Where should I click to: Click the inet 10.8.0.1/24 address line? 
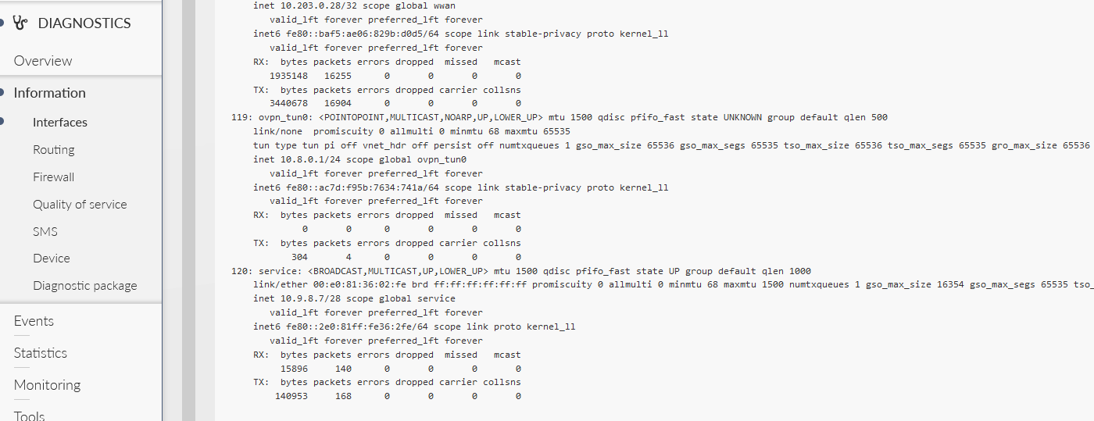pyautogui.click(x=359, y=159)
